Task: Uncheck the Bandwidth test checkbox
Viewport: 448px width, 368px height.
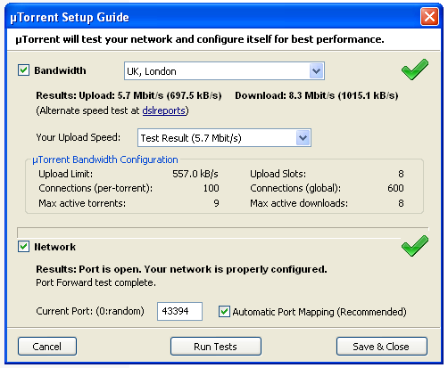Action: pos(23,70)
